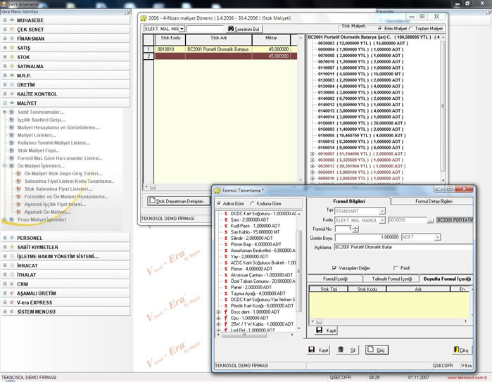Expand Proje Maliyet İşlemleri node
This screenshot has height=382, width=492.
5,219
